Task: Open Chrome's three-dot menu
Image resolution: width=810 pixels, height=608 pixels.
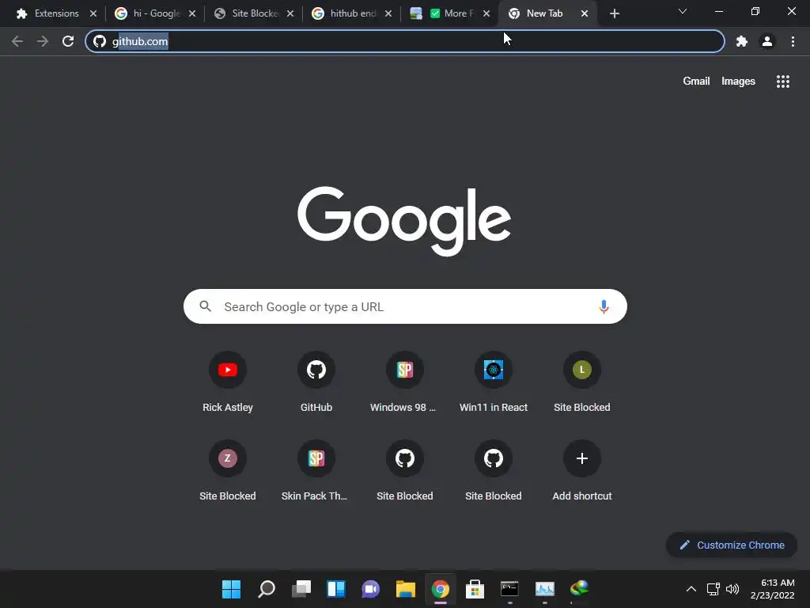Action: (x=793, y=41)
